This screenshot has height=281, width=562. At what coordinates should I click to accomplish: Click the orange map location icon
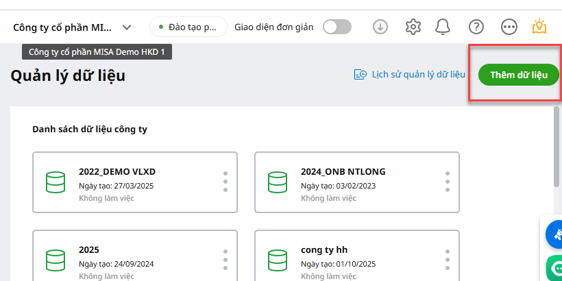coord(539,27)
